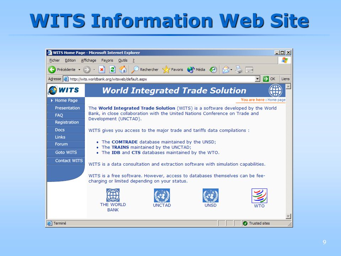The image size is (341, 256).
Task: Click the bold TRAINS text
Action: (120, 147)
